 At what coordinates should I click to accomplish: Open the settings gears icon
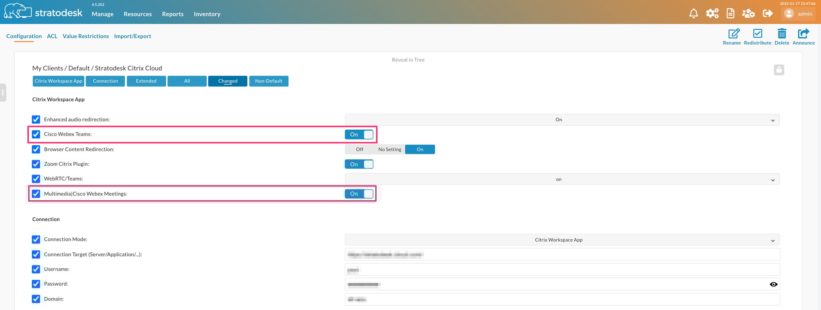(712, 14)
